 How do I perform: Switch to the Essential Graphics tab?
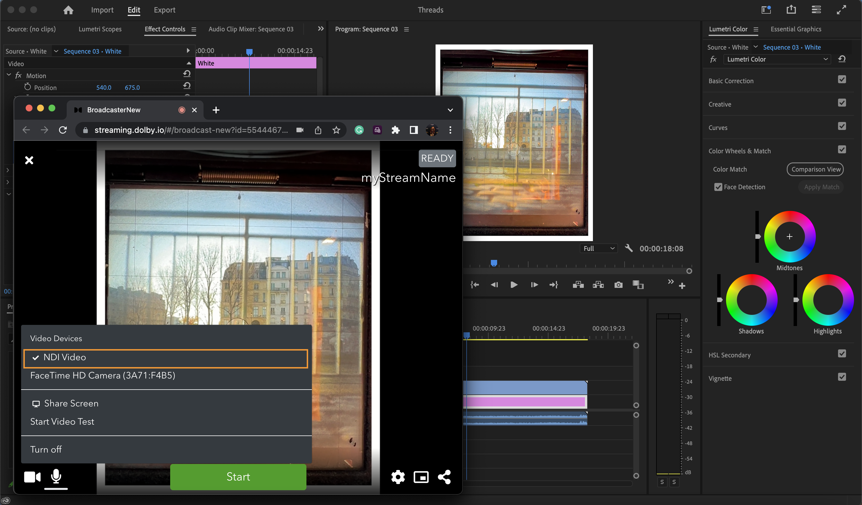796,29
